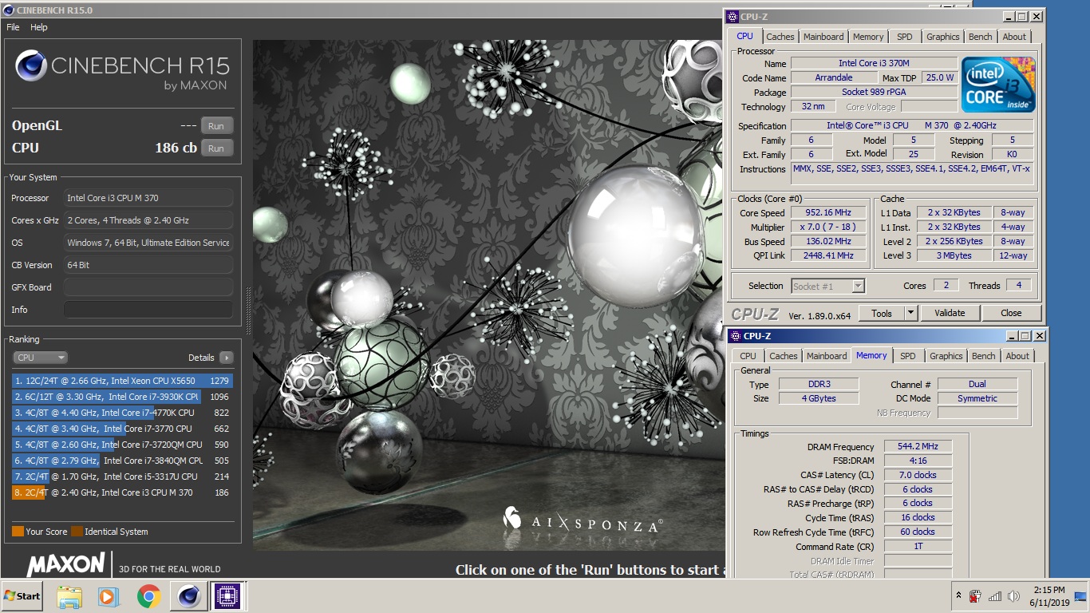Open CPU tab in lower CPU-Z window
This screenshot has height=613, width=1090.
(748, 356)
